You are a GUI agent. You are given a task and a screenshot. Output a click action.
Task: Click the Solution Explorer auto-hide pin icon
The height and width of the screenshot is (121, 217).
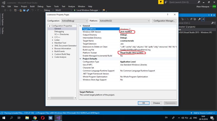click(x=212, y=15)
